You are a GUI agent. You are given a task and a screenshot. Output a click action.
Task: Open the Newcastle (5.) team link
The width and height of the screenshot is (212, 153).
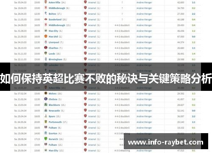click(54, 111)
